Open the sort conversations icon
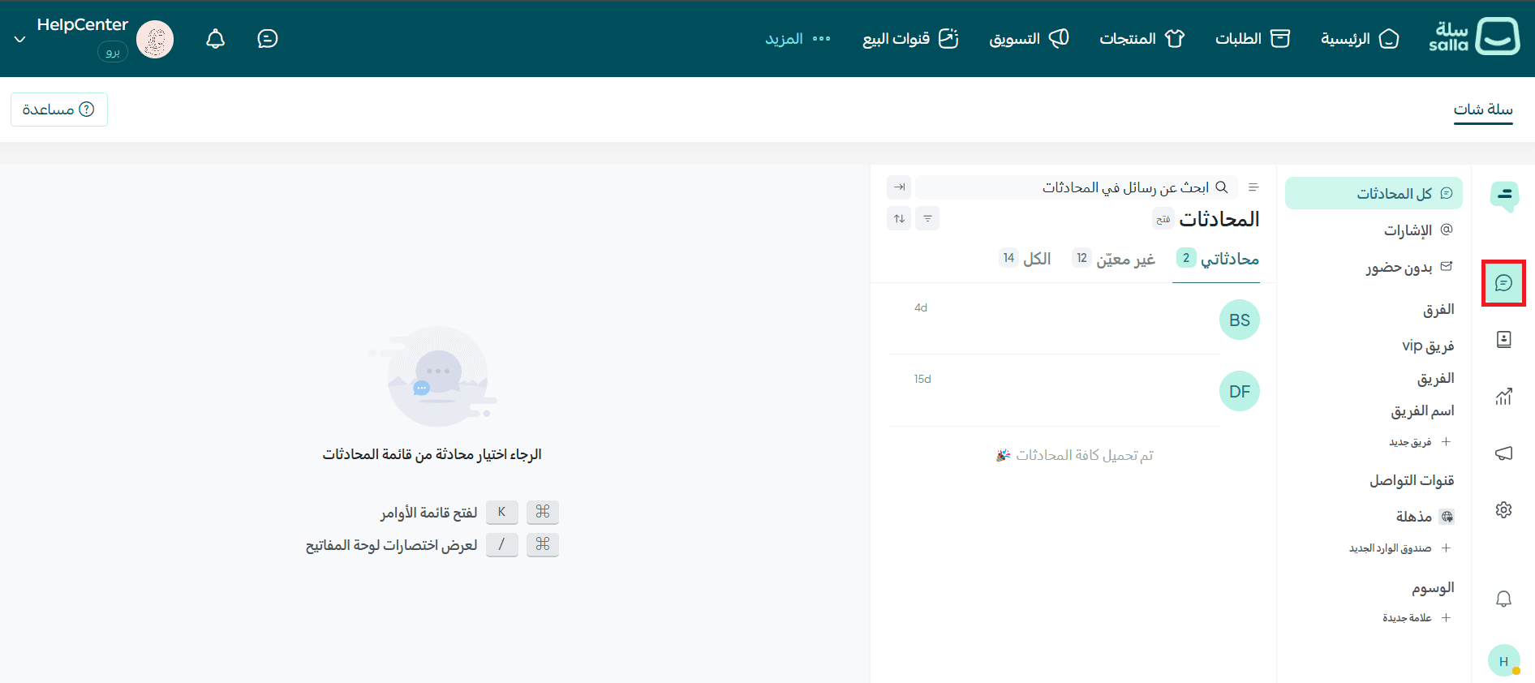 click(x=899, y=218)
